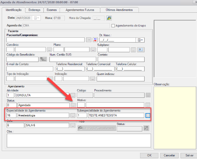Screen dimensions: 197x159
Task: Click the Especialidade code field containing 16
Action: pyautogui.click(x=12, y=115)
